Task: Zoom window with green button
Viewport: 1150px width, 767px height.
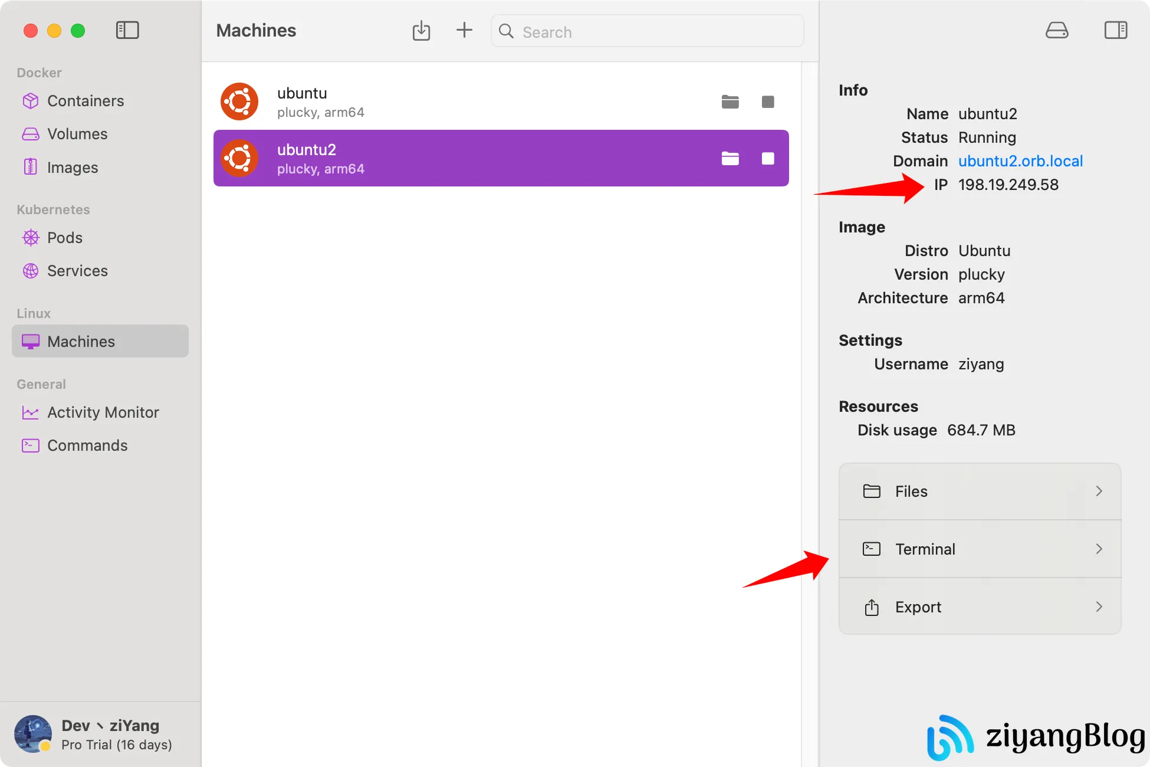Action: (x=78, y=30)
